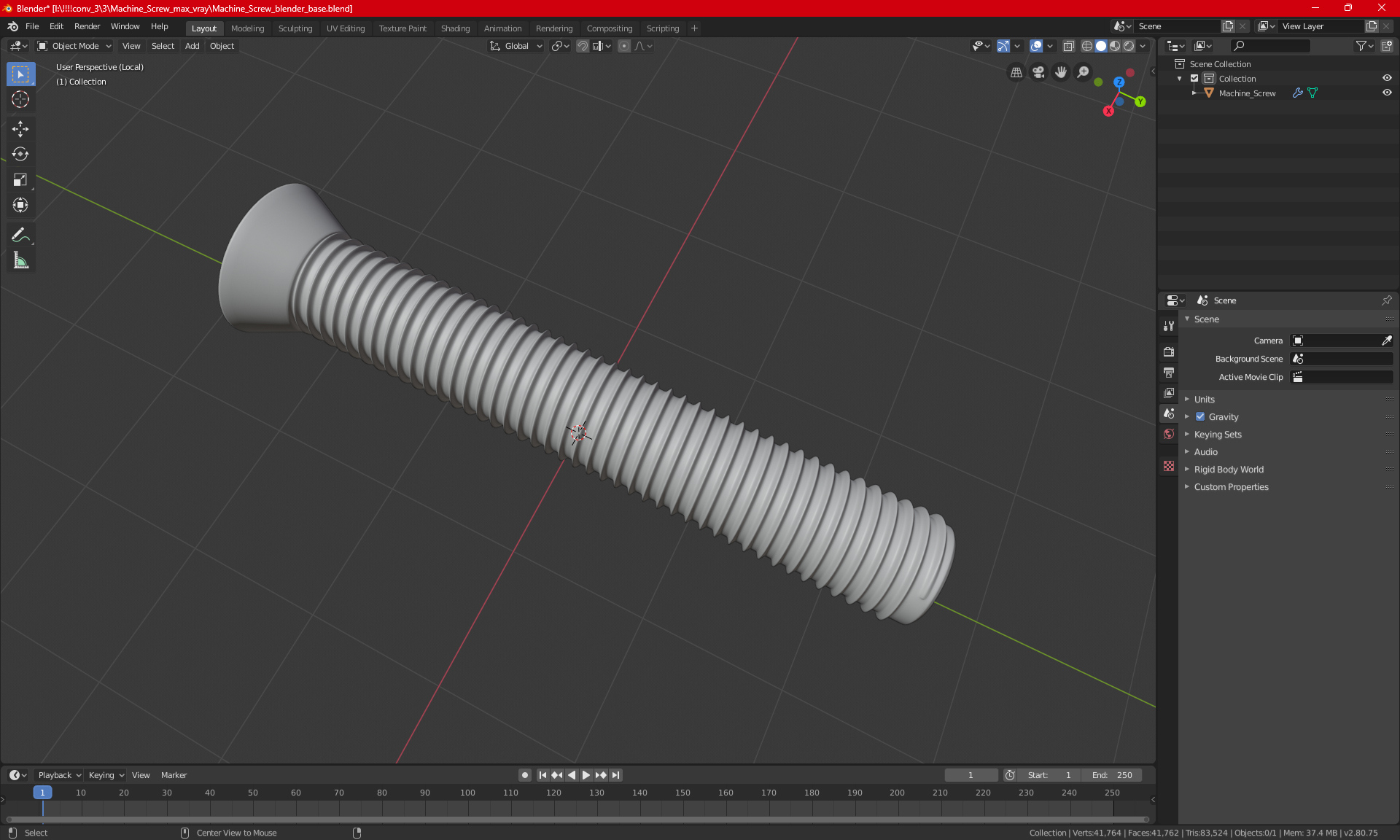This screenshot has width=1400, height=840.
Task: Click the Keying dropdown in timeline
Action: click(106, 775)
